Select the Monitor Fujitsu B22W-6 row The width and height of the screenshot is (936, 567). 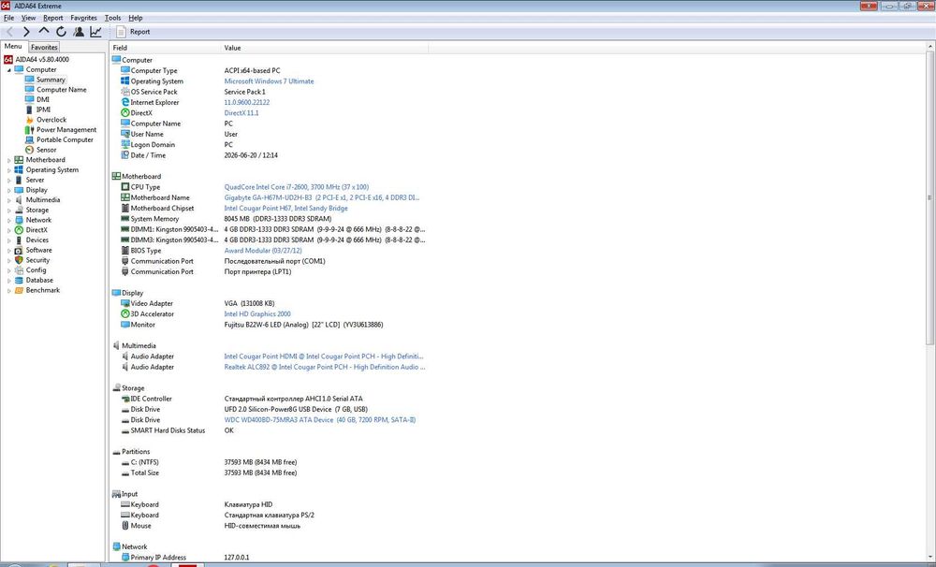pos(268,325)
